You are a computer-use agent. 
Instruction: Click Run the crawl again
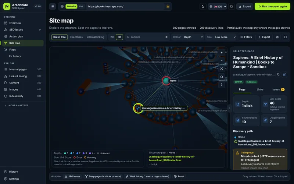click(272, 6)
